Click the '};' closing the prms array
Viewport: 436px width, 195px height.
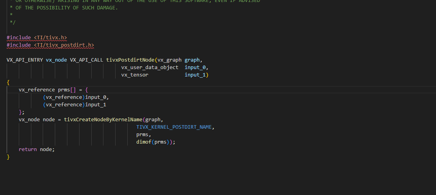(22, 112)
